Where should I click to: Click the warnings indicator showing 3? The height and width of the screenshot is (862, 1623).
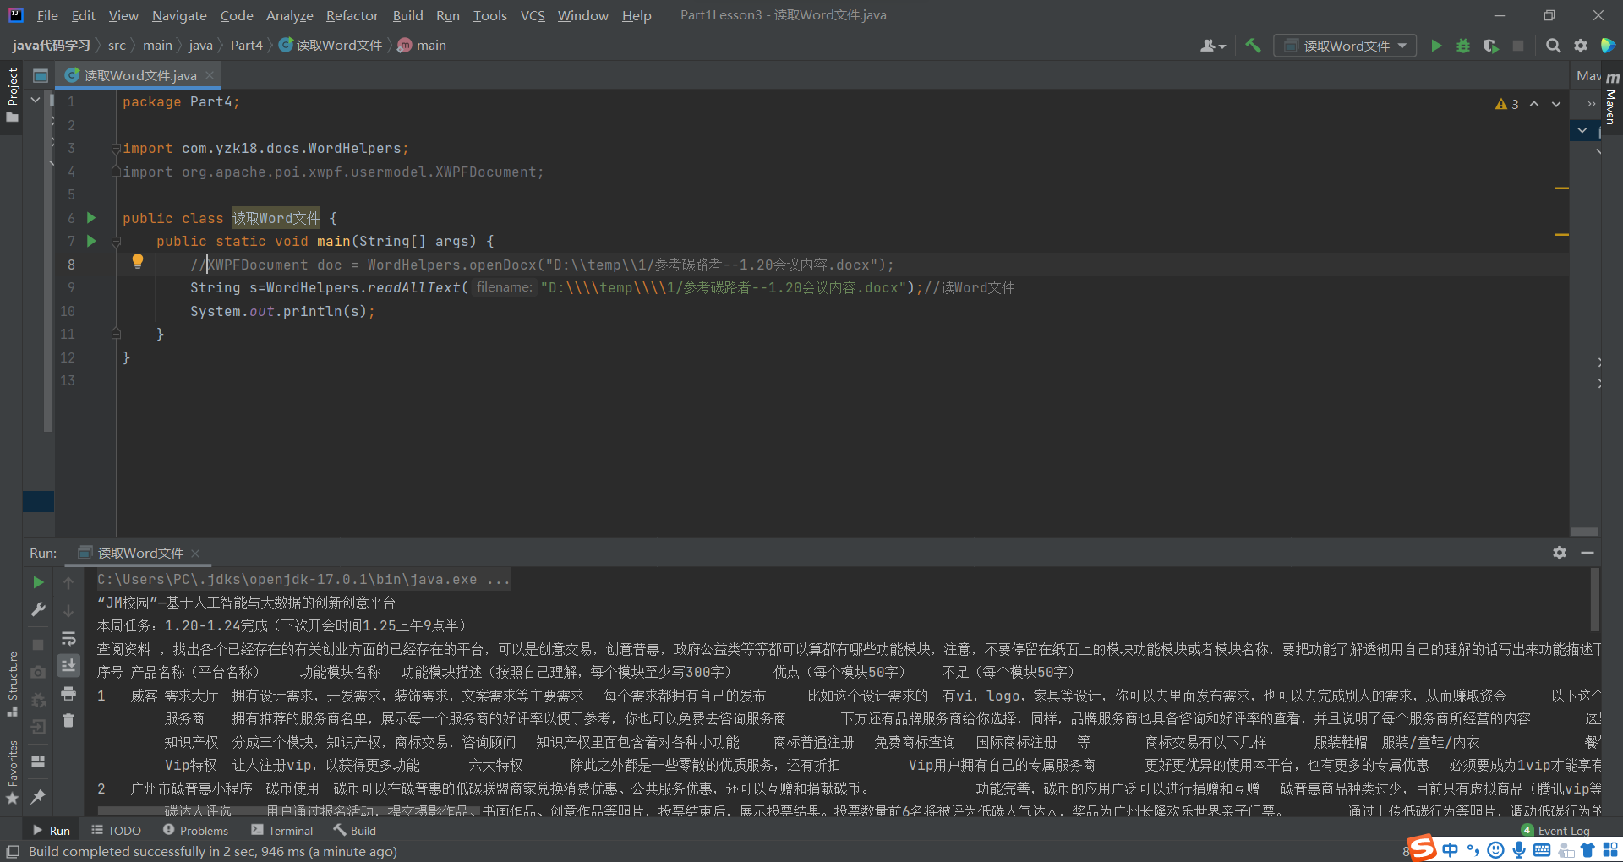(1506, 104)
